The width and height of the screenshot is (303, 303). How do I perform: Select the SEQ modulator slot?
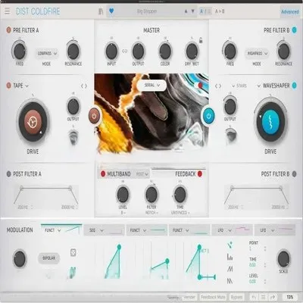[104, 230]
